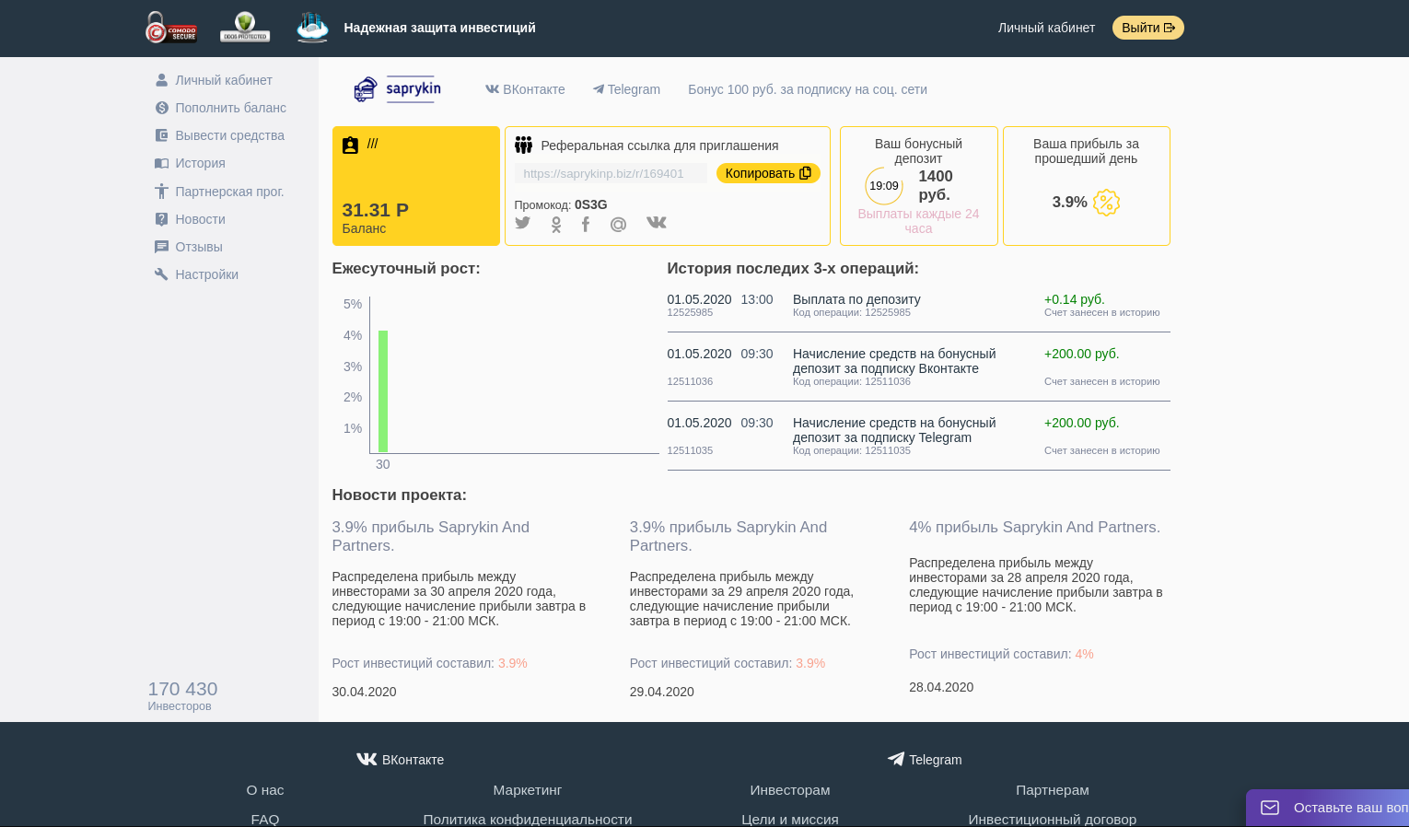Click the DDoS Protected badge icon

pos(245,28)
